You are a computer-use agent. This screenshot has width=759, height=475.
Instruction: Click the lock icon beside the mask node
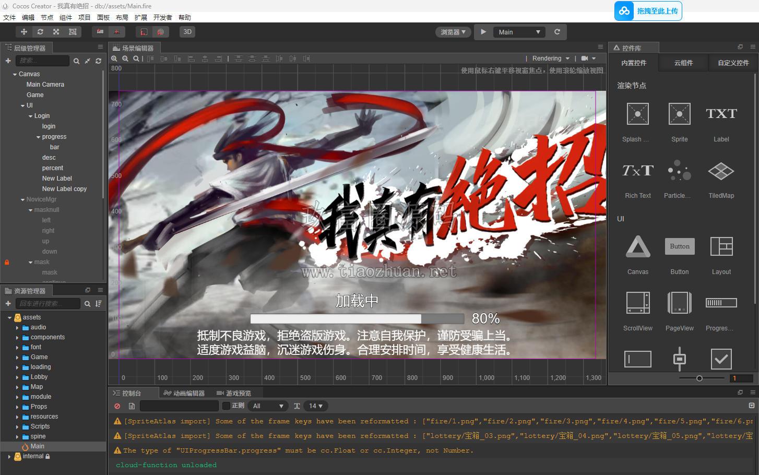(7, 262)
